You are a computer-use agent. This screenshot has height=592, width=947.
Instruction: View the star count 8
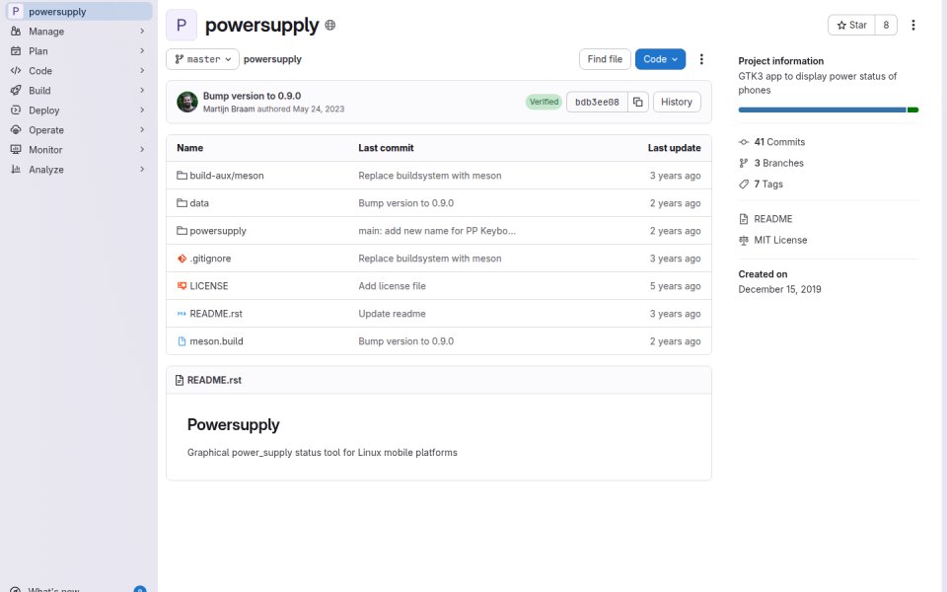click(886, 25)
